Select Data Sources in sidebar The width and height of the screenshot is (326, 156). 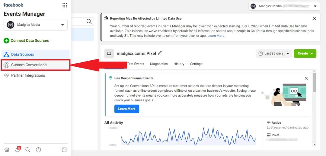point(36,54)
